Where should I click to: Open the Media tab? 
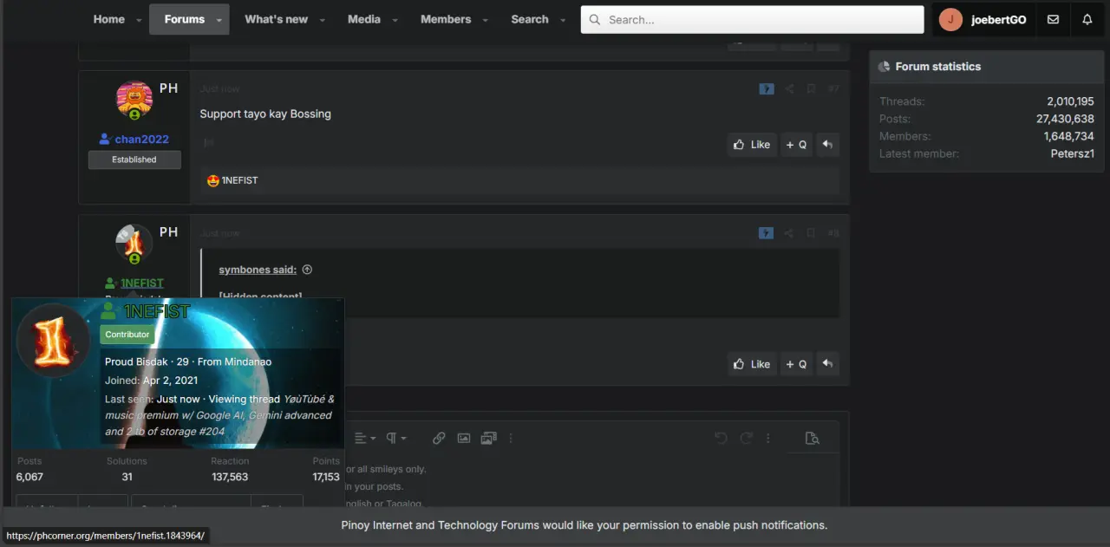tap(364, 19)
